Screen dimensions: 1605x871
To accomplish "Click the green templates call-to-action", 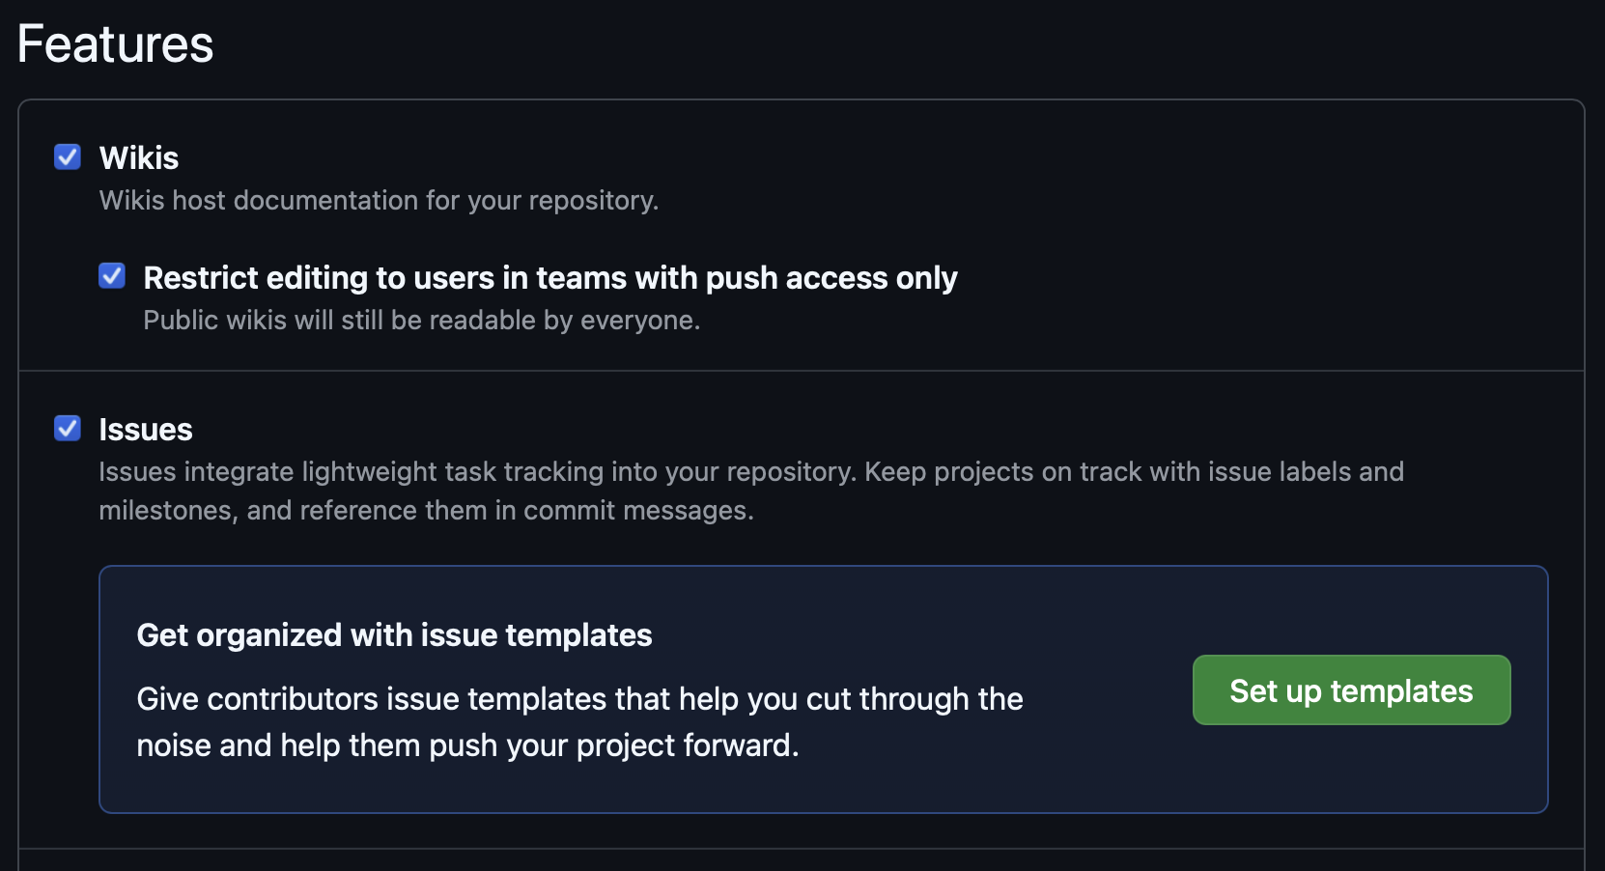I will [x=1351, y=689].
